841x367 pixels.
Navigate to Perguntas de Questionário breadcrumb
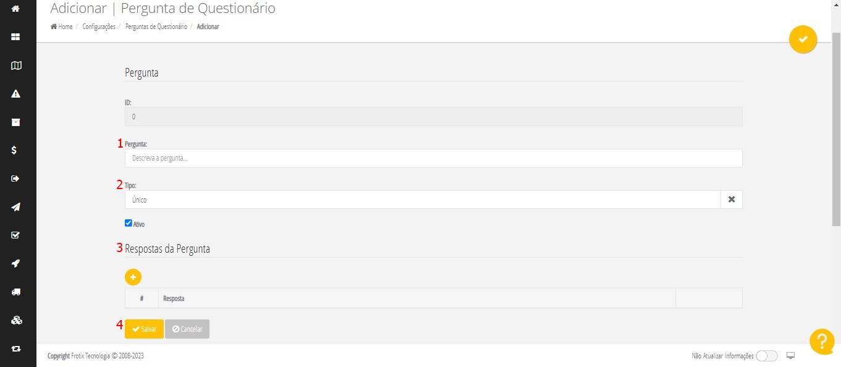156,27
